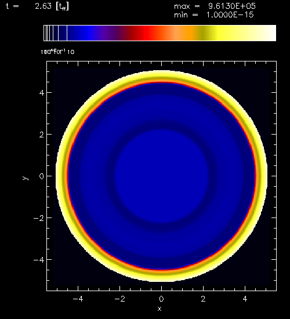This screenshot has height=319, width=290.
Task: Click the x axis title label
Action: coord(159,309)
